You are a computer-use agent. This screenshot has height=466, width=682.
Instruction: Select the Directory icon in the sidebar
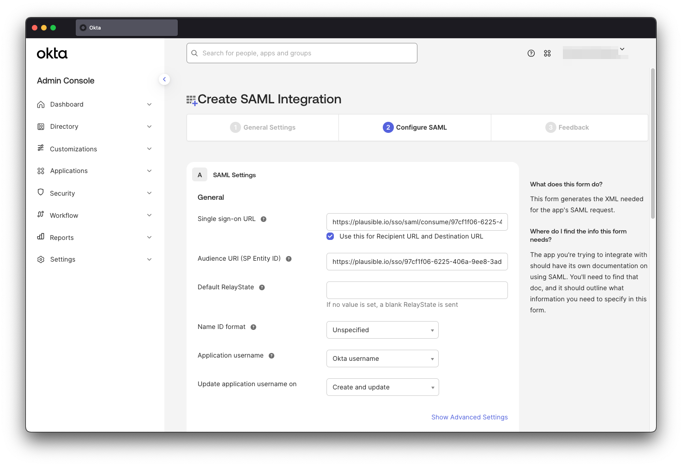(x=41, y=126)
